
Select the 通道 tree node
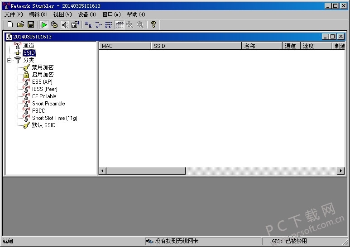pos(29,46)
